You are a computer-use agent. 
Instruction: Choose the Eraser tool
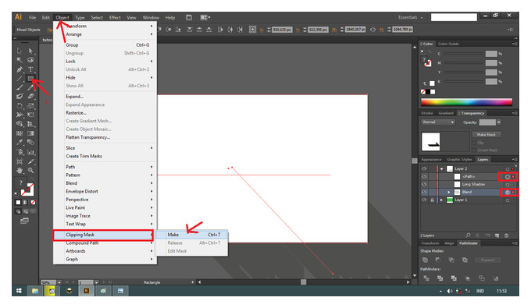click(x=30, y=97)
